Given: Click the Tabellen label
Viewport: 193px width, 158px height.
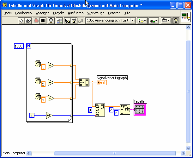Looking at the screenshot, I should tap(140, 101).
